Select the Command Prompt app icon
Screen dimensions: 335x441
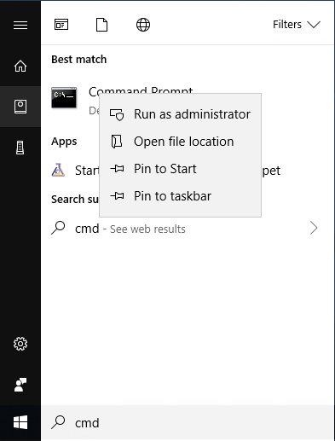[x=64, y=97]
